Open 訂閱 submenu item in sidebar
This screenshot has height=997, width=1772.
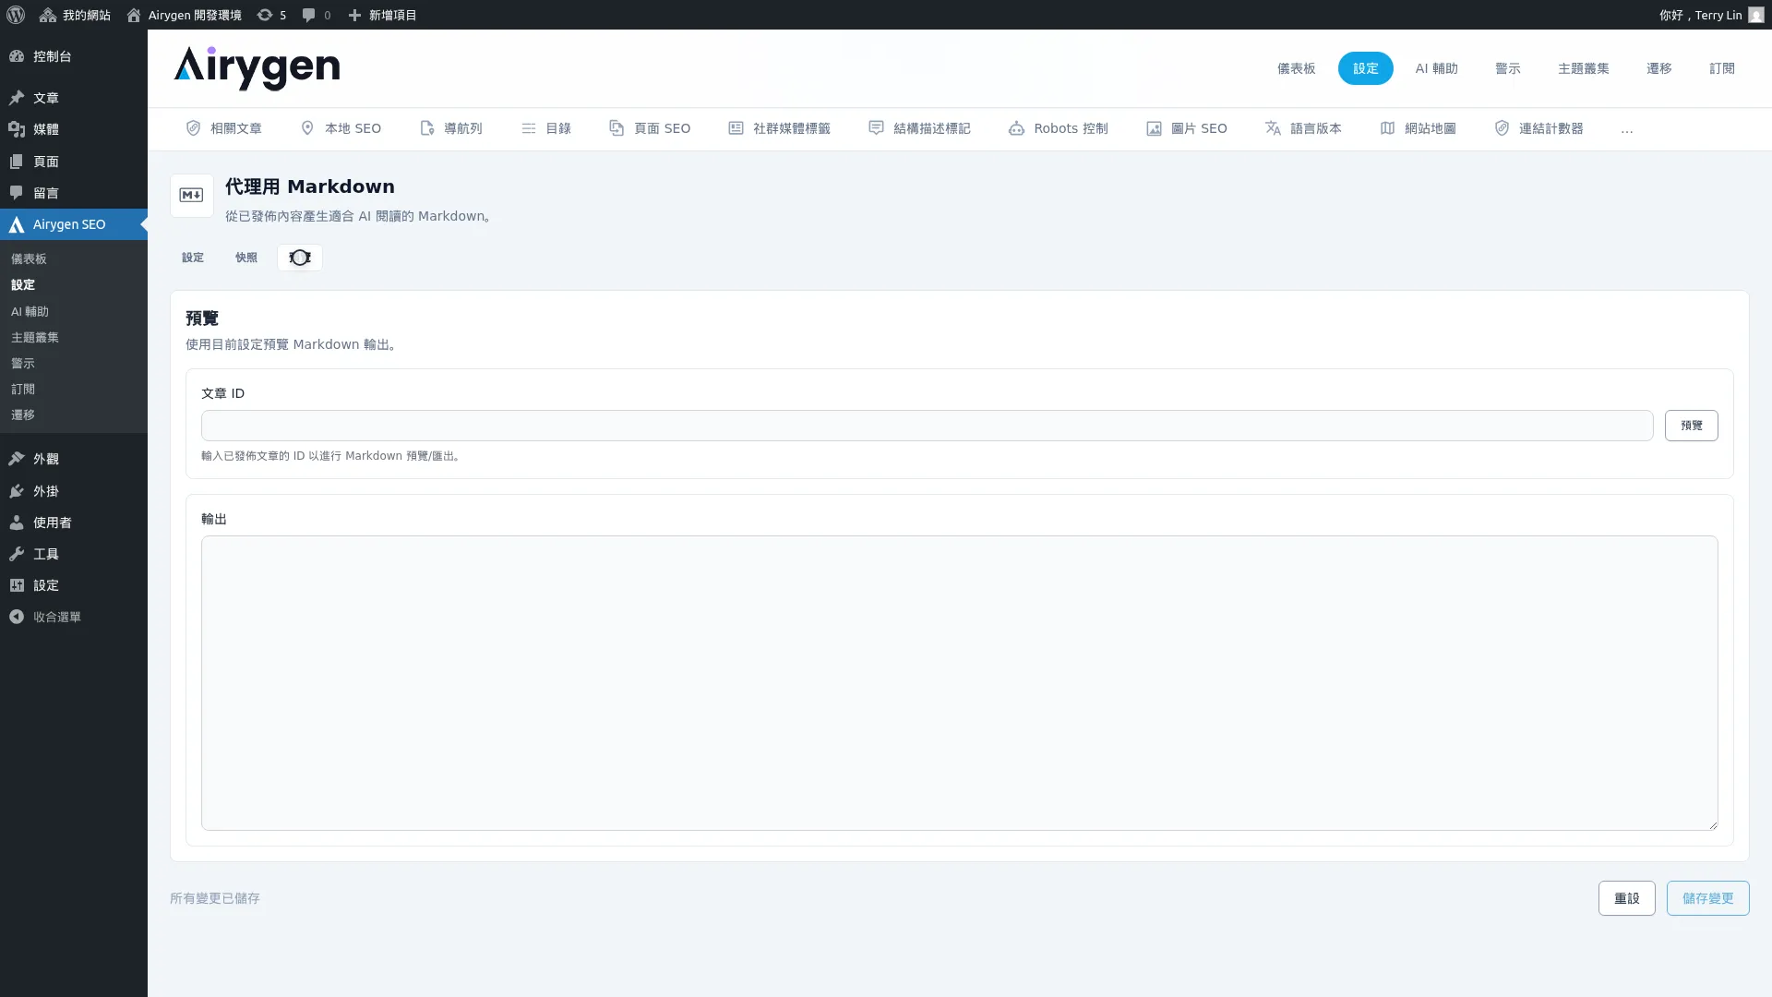click(x=23, y=390)
